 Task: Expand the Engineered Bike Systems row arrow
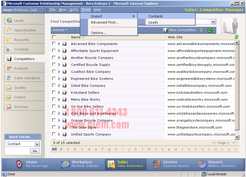[59, 79]
